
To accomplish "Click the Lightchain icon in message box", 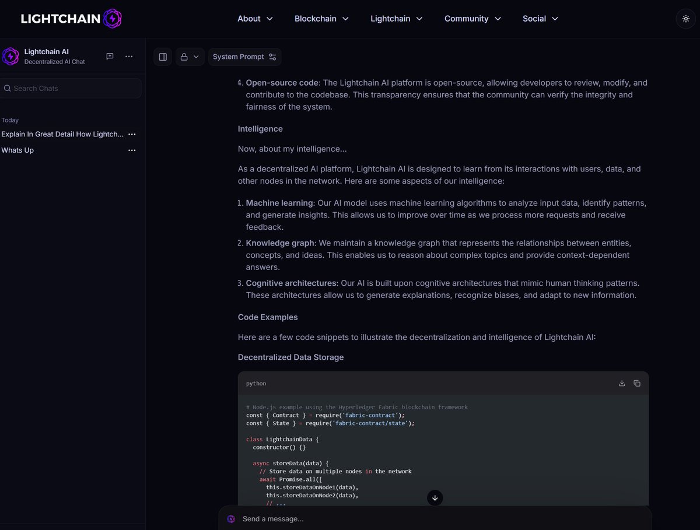I will click(231, 518).
